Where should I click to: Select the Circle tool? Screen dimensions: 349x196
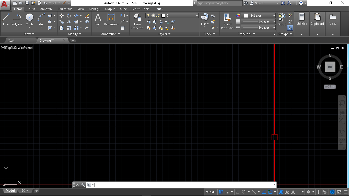(30, 20)
